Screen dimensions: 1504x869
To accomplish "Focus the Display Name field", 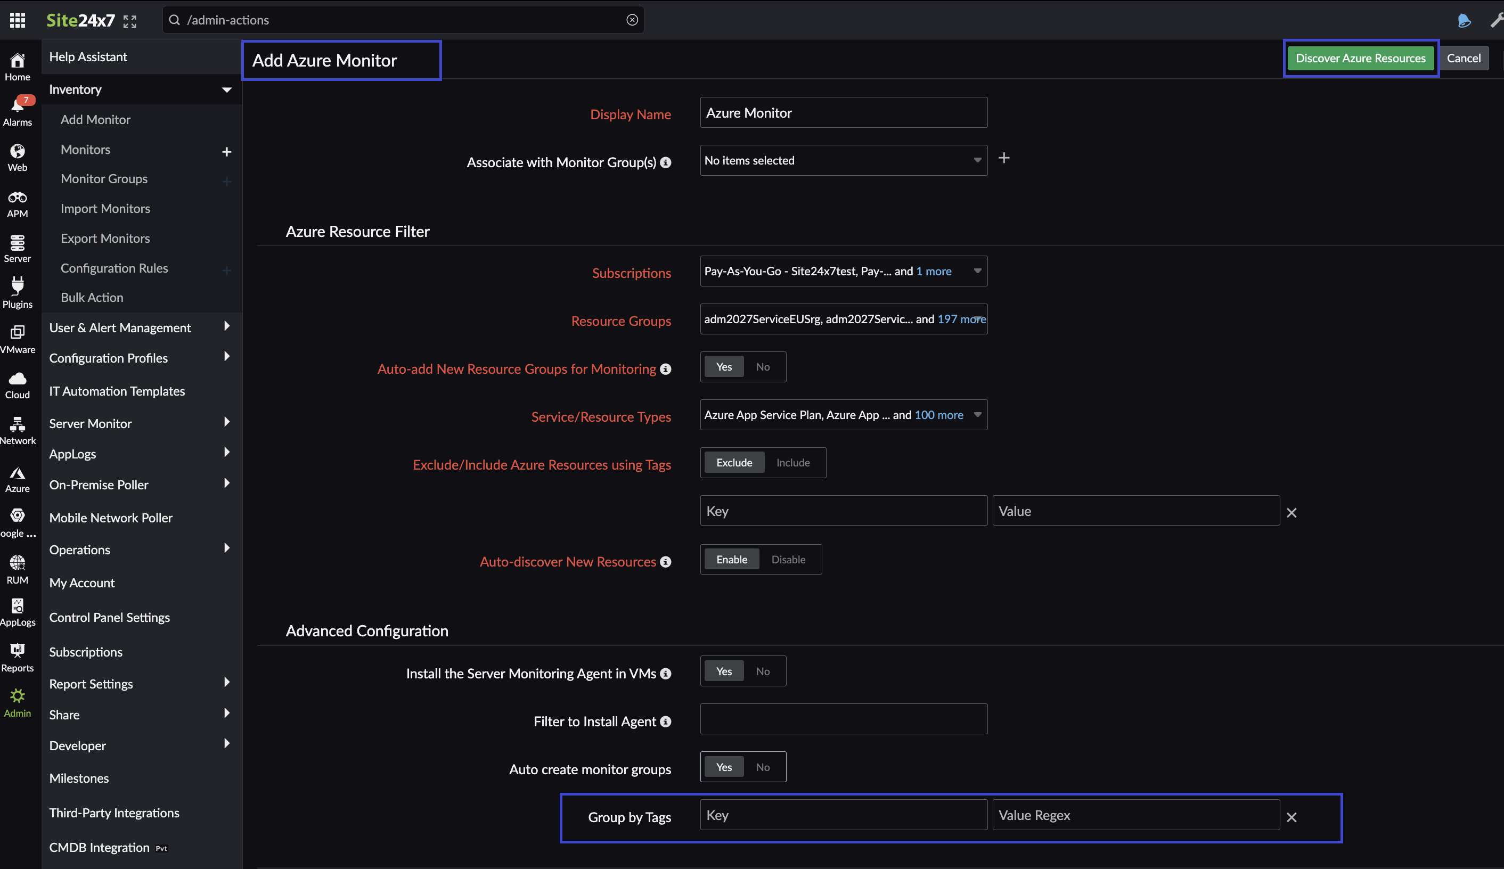I will point(843,112).
